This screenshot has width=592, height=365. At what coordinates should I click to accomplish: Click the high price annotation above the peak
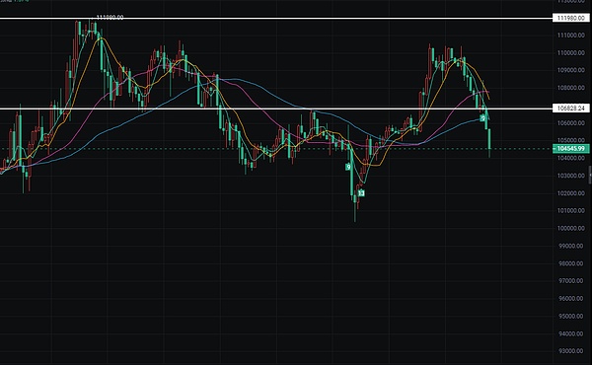pos(110,18)
